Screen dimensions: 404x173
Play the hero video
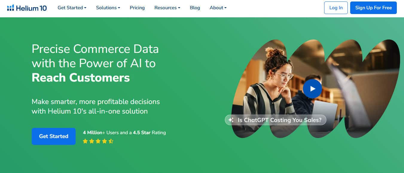[x=312, y=89]
